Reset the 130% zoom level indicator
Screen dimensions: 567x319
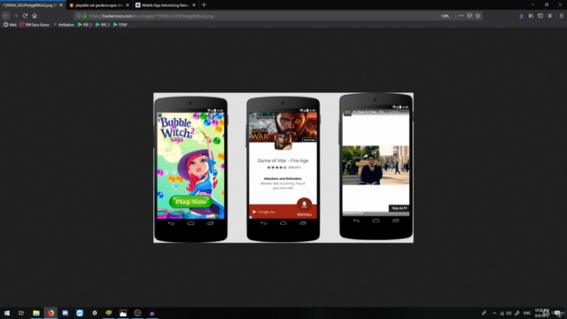pos(445,16)
